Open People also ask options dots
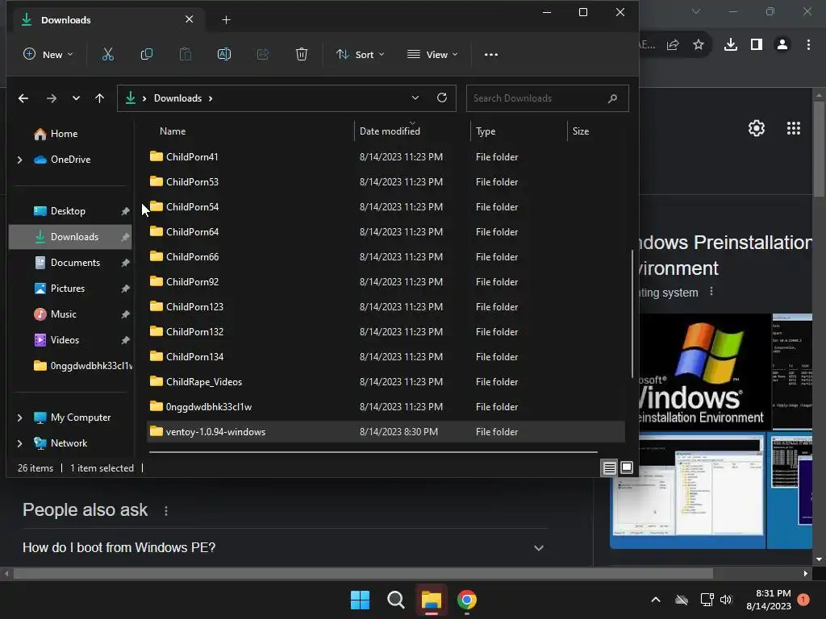This screenshot has height=619, width=826. (166, 510)
